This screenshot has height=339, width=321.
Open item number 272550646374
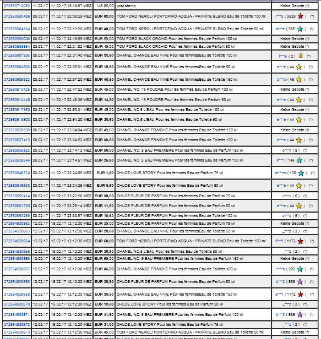17,173
